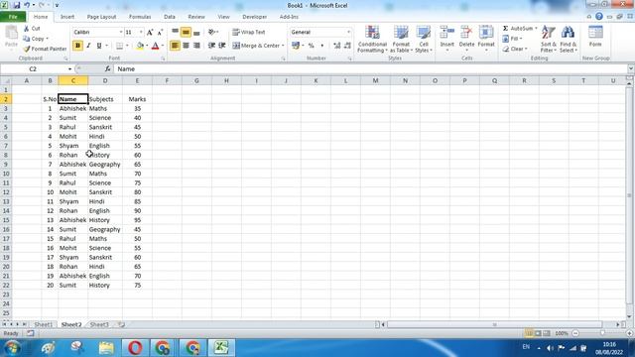Click the Font Color letter A
635x357 pixels.
tap(155, 46)
